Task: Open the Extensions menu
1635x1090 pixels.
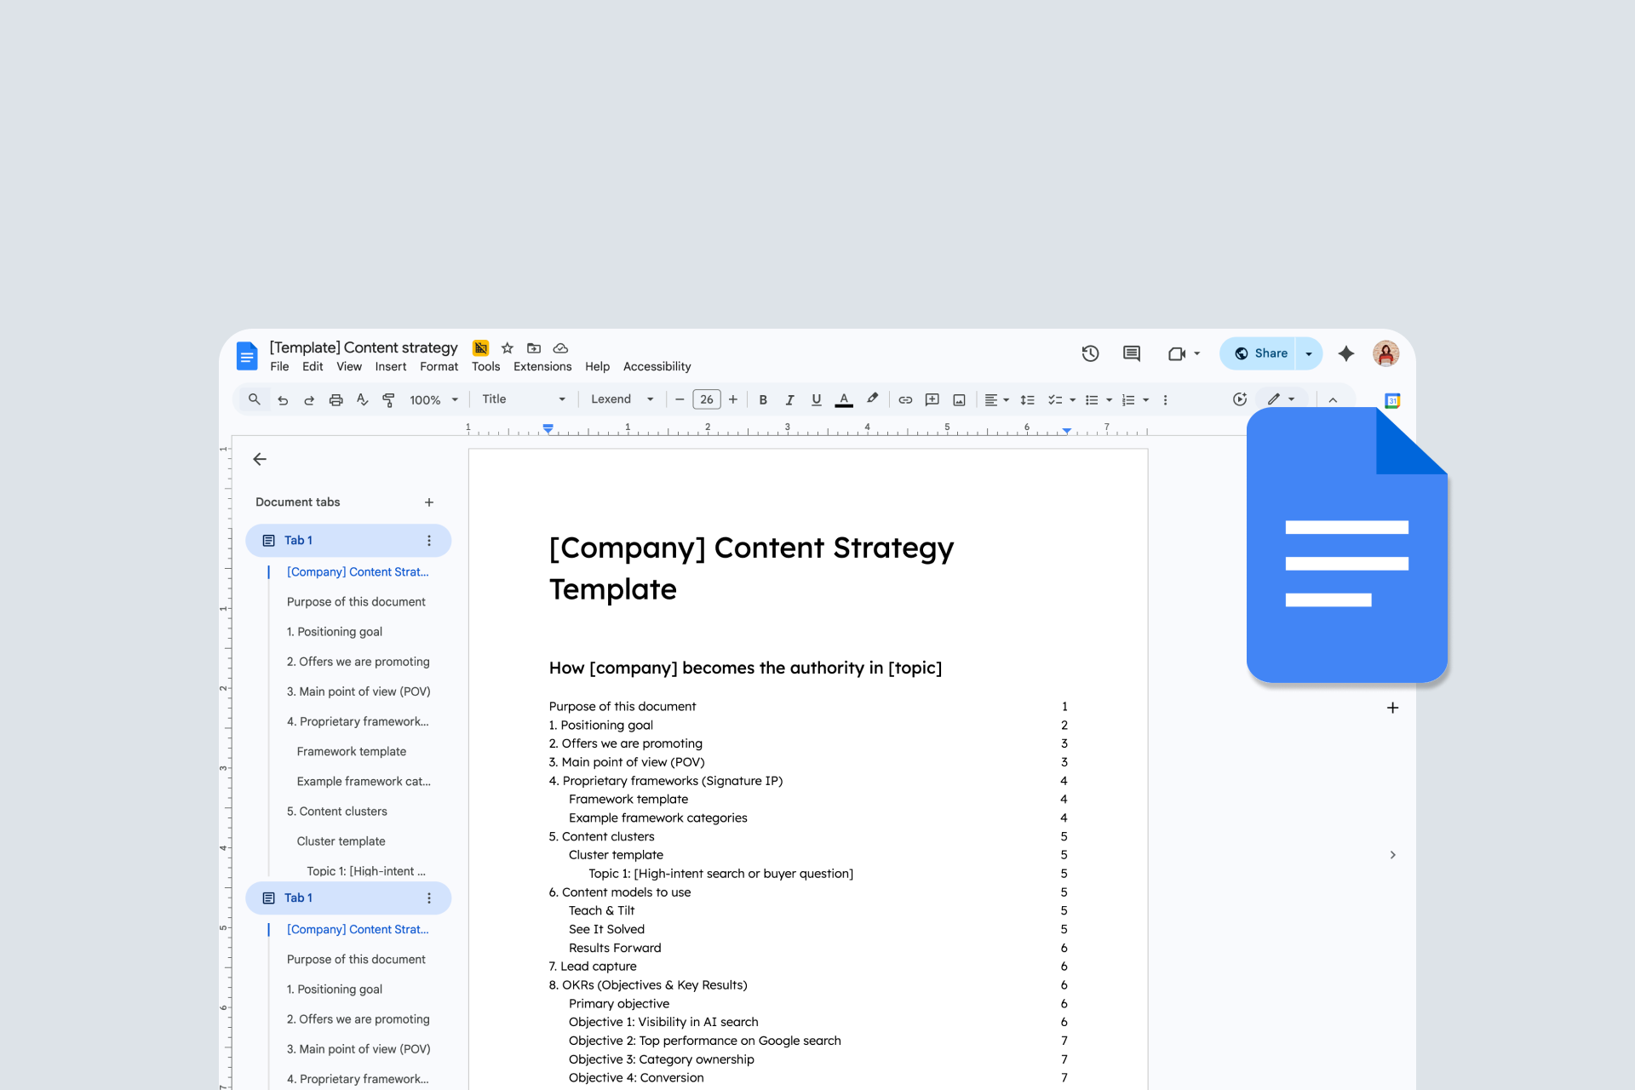Action: [x=542, y=366]
